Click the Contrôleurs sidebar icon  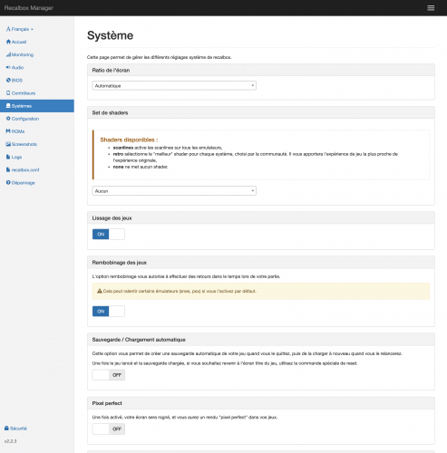[8, 93]
